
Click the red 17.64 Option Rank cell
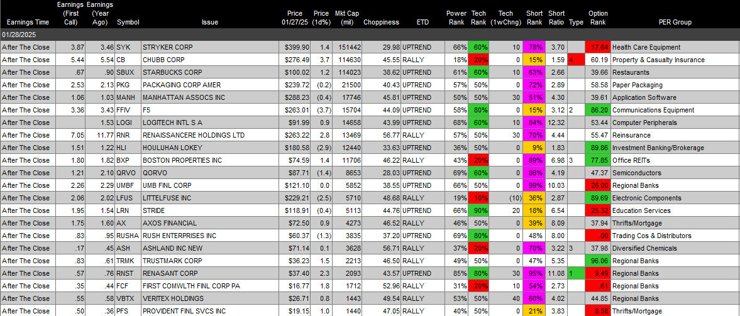point(598,47)
